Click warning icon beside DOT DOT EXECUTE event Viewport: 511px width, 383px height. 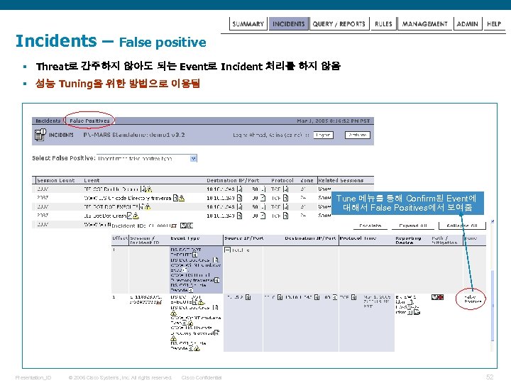(x=148, y=206)
